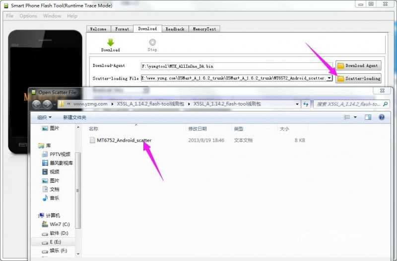Click the Back arrow in Open Scatter File dialog
The height and width of the screenshot is (261, 397).
tap(36, 104)
